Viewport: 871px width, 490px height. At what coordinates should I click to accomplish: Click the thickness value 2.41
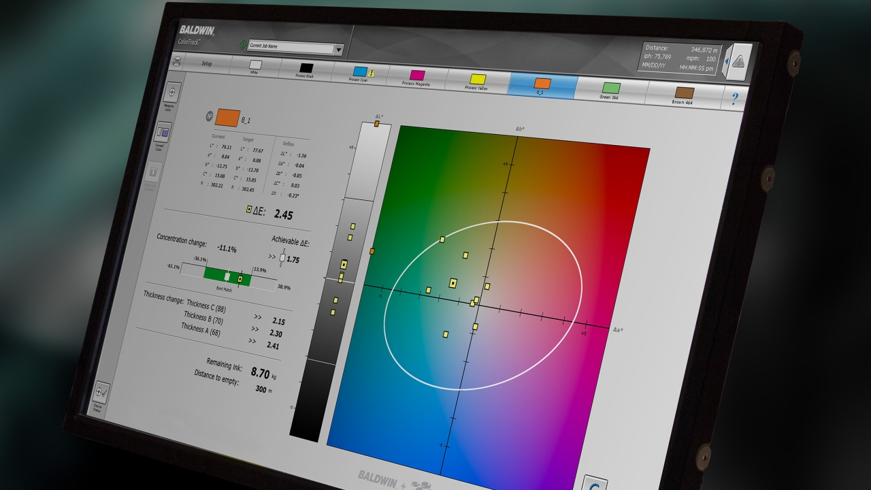click(x=273, y=346)
